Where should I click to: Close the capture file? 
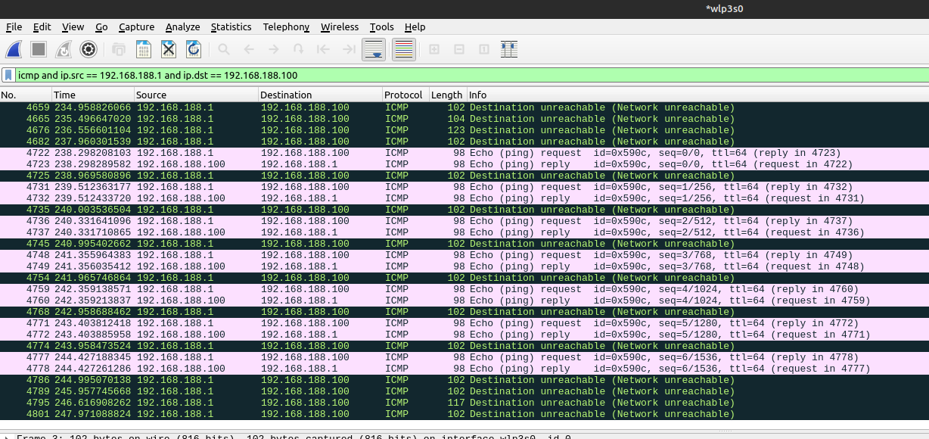point(169,50)
